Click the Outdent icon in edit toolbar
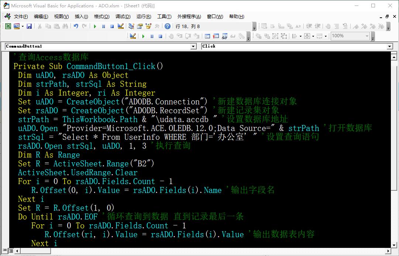Viewport: 399px width, 256px height. (x=317, y=26)
